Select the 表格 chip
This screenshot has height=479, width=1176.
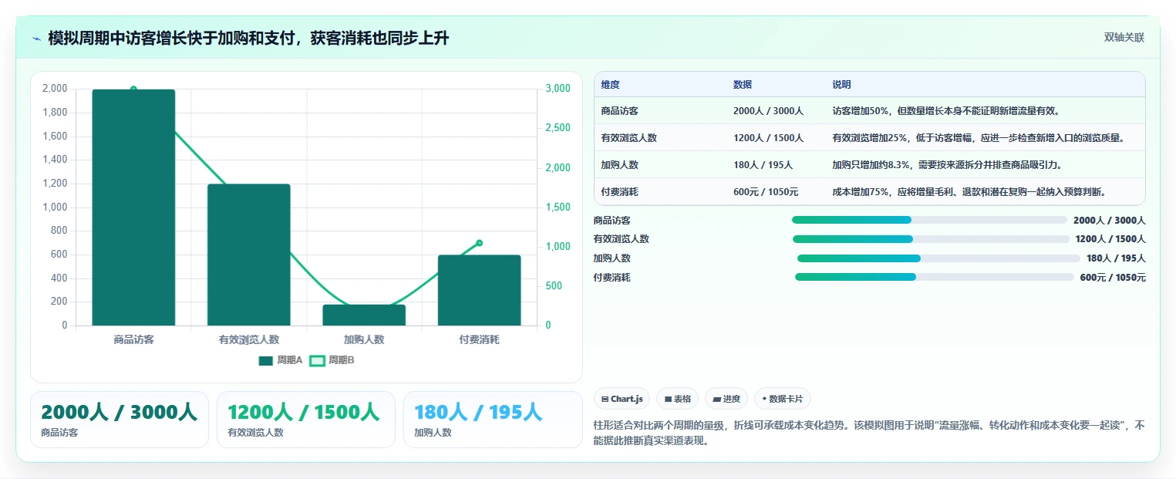click(x=677, y=399)
